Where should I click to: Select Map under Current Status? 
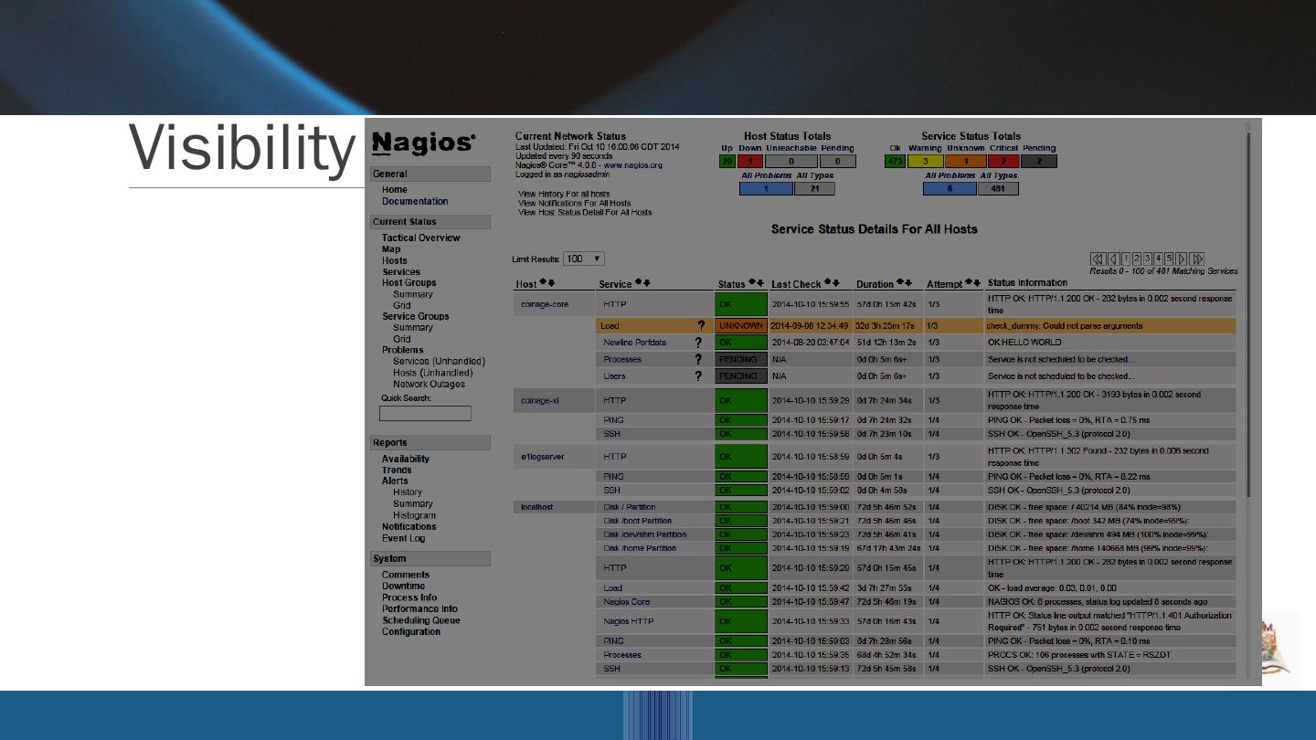pos(391,249)
